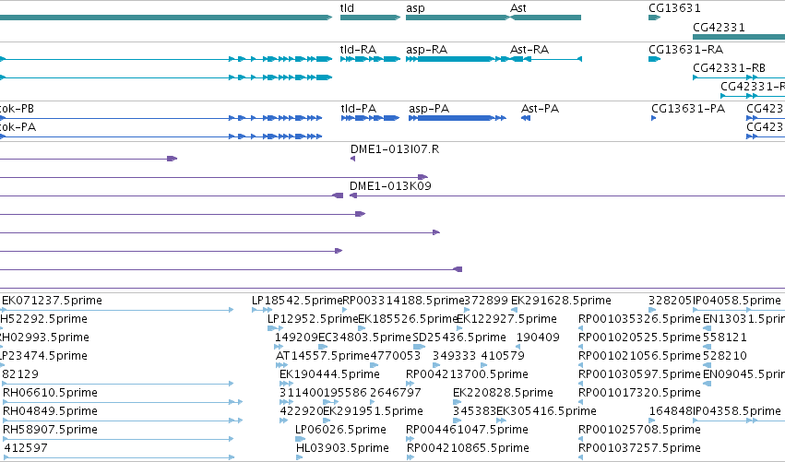Select EST RH06610.5prime
This screenshot has width=785, height=462.
coord(50,393)
